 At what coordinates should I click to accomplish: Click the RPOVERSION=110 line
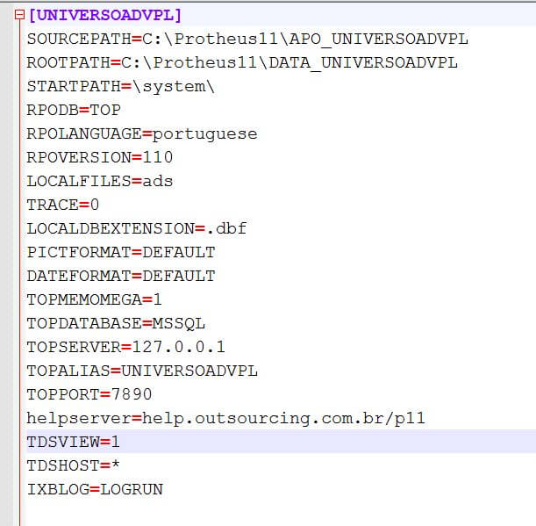100,158
